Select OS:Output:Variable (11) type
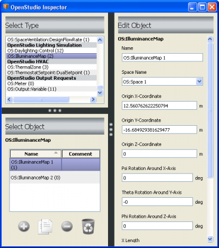The image size is (219, 248). tap(51, 89)
